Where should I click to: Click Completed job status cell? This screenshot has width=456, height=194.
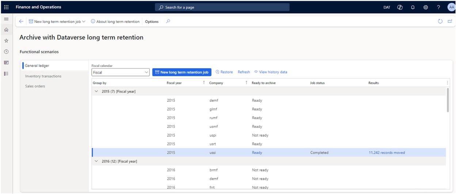pos(319,152)
